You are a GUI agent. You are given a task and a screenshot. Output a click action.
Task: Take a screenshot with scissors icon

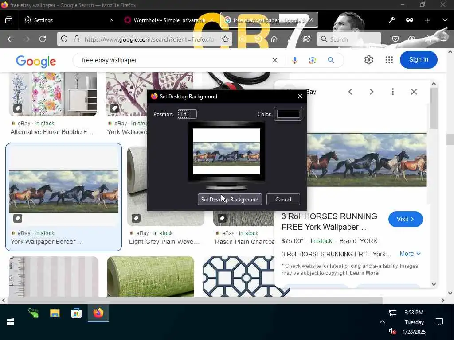(306, 39)
